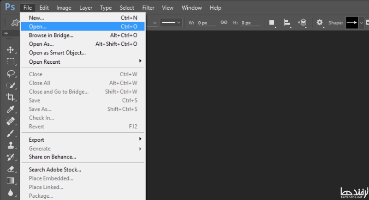This screenshot has height=200, width=369.
Task: Select the Eyedropper tool
Action: (x=10, y=109)
